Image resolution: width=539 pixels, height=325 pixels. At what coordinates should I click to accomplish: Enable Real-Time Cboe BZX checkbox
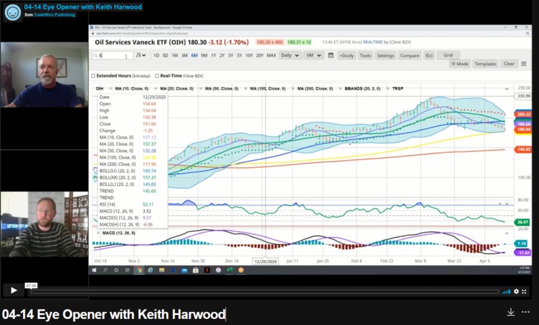(x=157, y=76)
